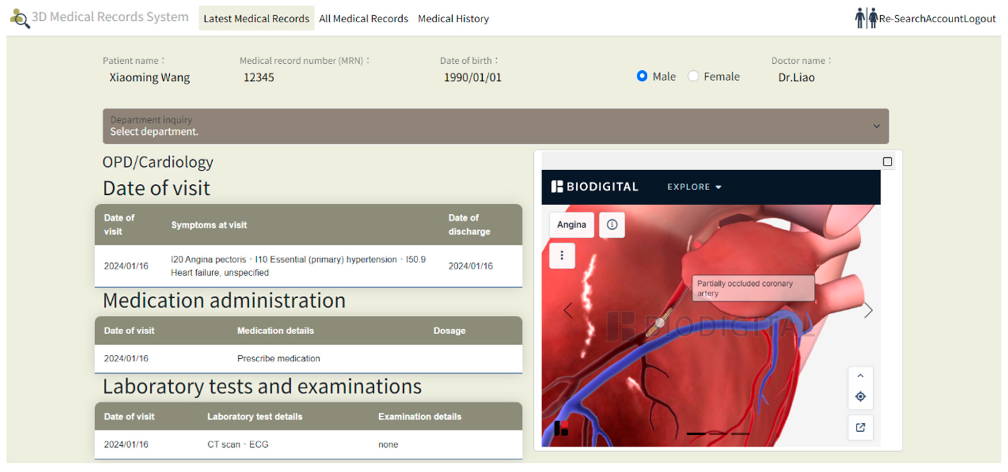Advance to the next 3D view with the right arrow
Image resolution: width=1008 pixels, height=472 pixels.
coord(869,310)
